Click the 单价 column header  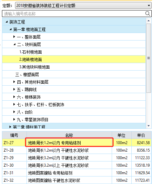[x=141, y=135]
